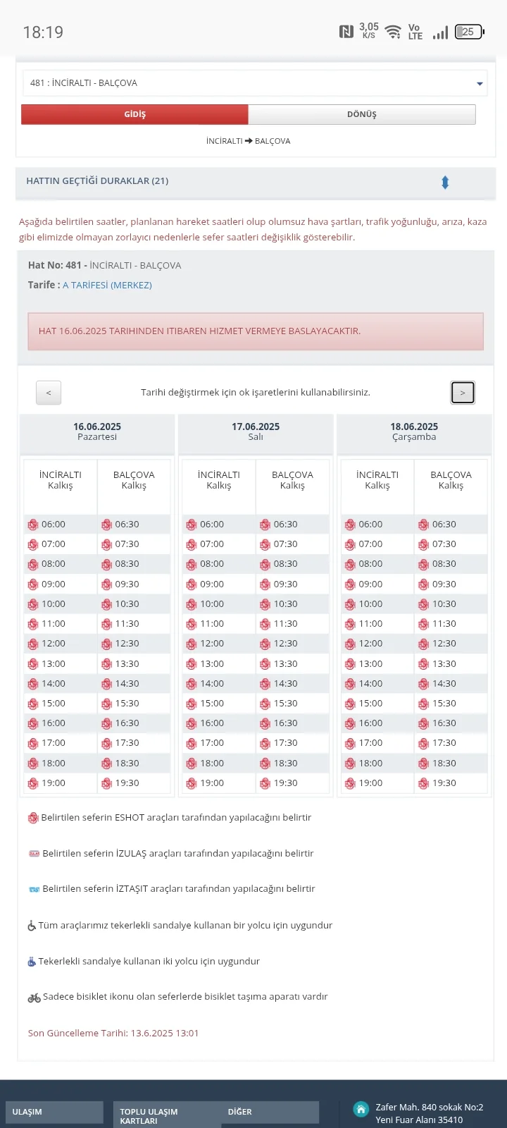507x1128 pixels.
Task: Select the GİDİŞ direction tab
Action: click(134, 114)
